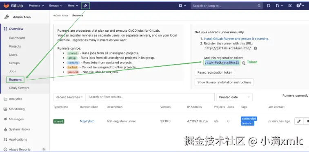Open Projects in the admin sidebar
The image size is (309, 152).
[x=15, y=46]
